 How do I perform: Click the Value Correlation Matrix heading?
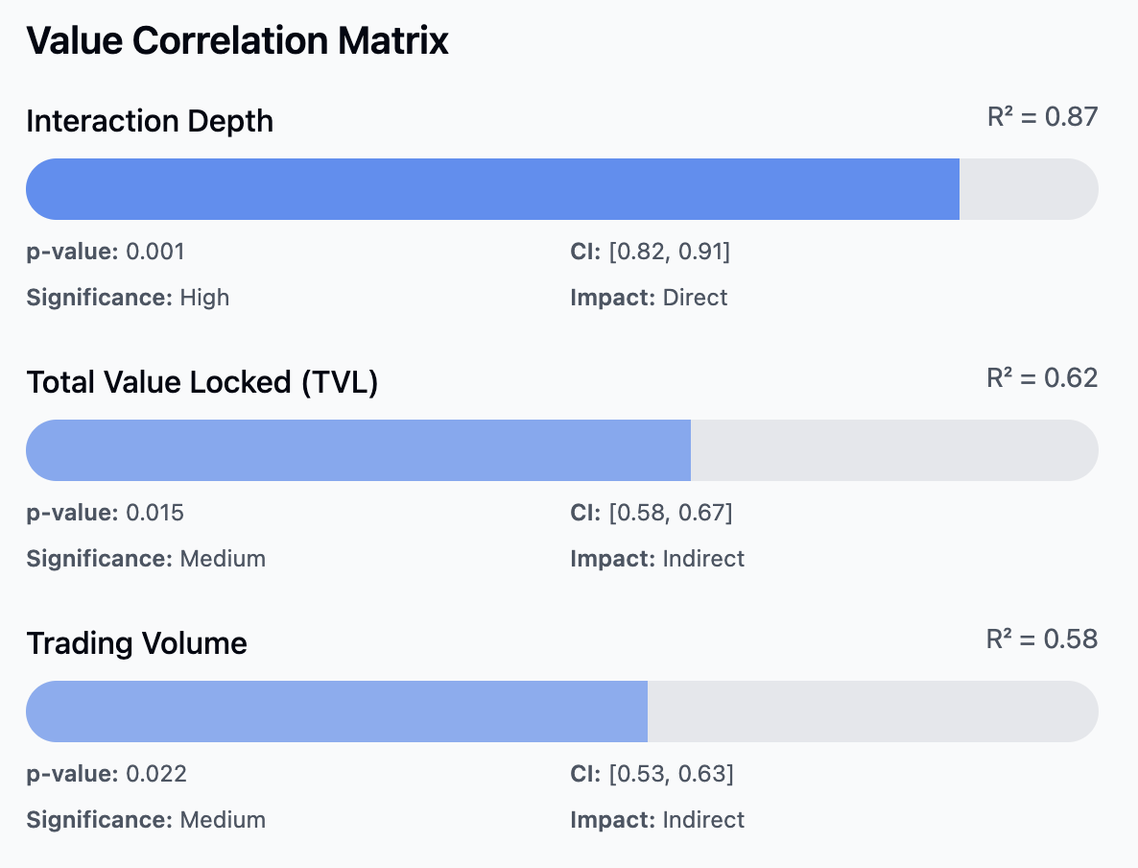(237, 40)
